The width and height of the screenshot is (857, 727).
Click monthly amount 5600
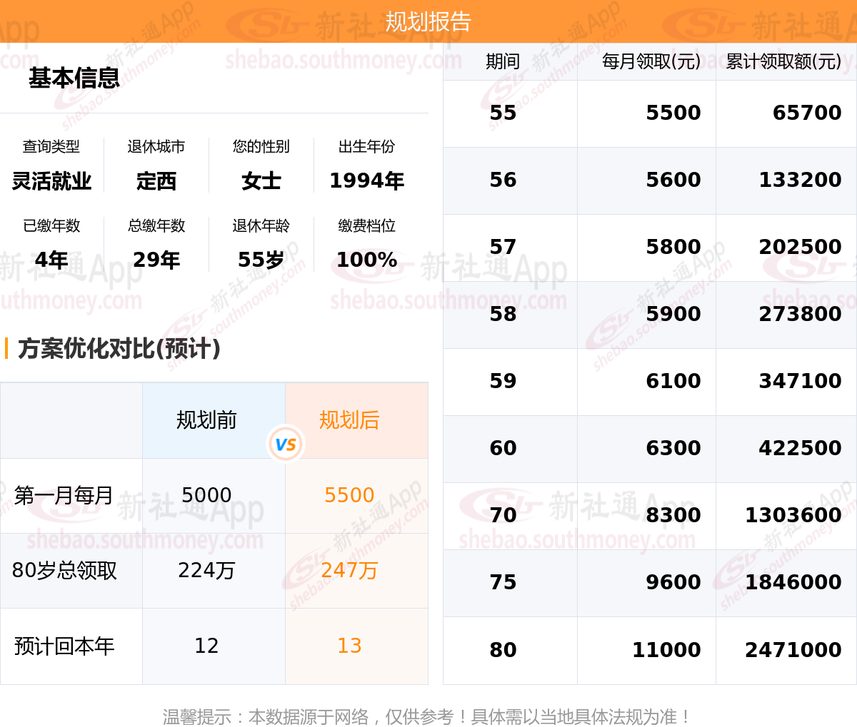coord(673,180)
